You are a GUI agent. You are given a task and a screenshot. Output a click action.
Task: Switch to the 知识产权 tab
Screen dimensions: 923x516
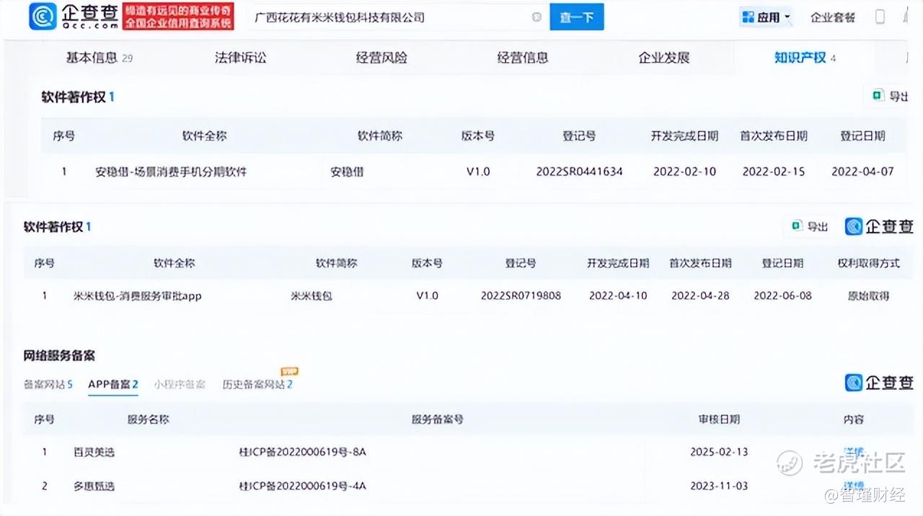click(805, 58)
